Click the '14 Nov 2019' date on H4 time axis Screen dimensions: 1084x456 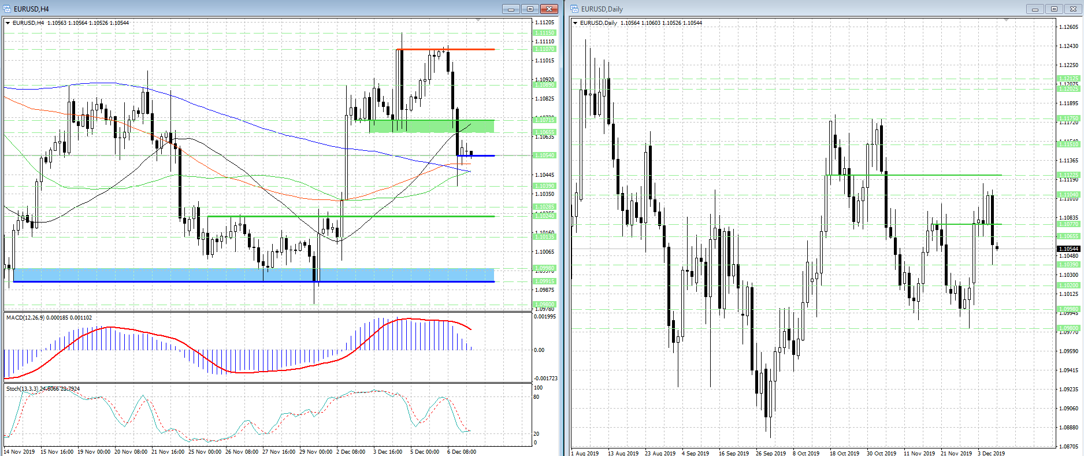(19, 452)
